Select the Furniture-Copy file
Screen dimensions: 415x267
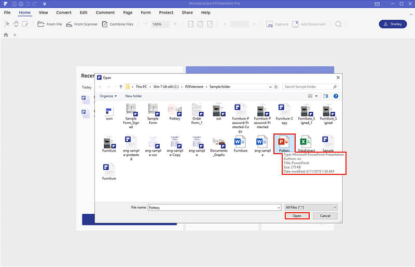(284, 114)
